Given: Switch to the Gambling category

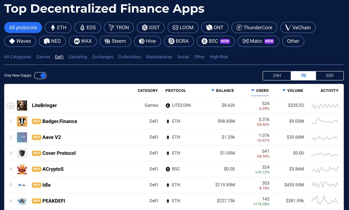Looking at the screenshot, I should tap(78, 57).
